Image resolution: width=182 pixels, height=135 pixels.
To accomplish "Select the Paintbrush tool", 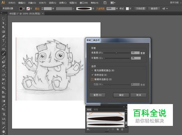I will point(4,53).
